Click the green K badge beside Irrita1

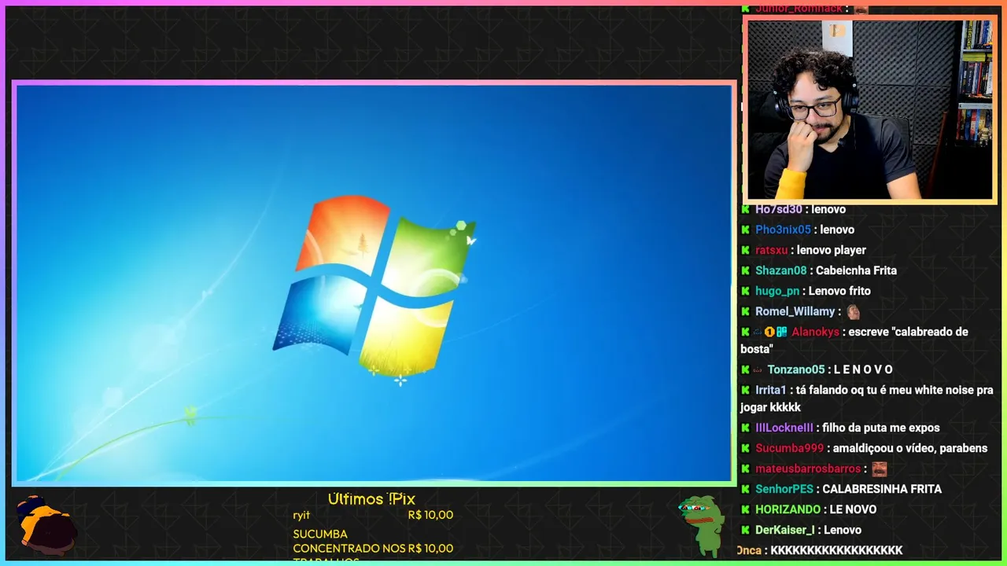click(x=745, y=390)
